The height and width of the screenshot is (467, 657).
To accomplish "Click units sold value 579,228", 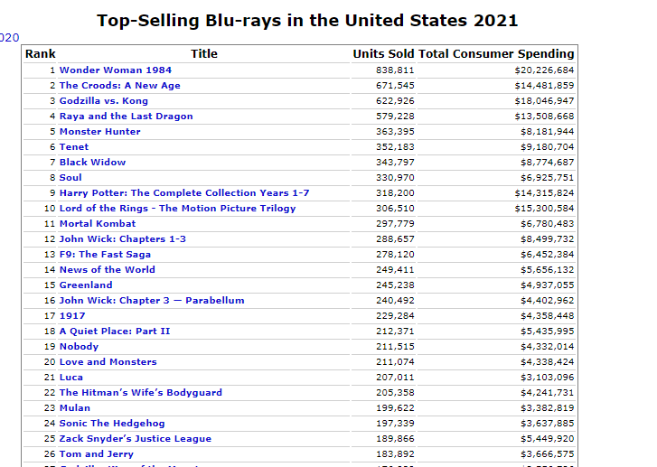I will (395, 116).
